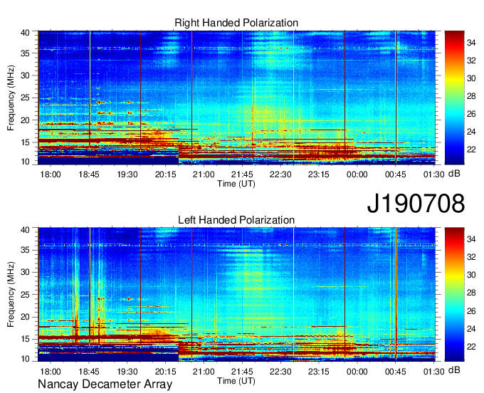Click 28 dB value on Left Handed colorbar

coord(471,293)
